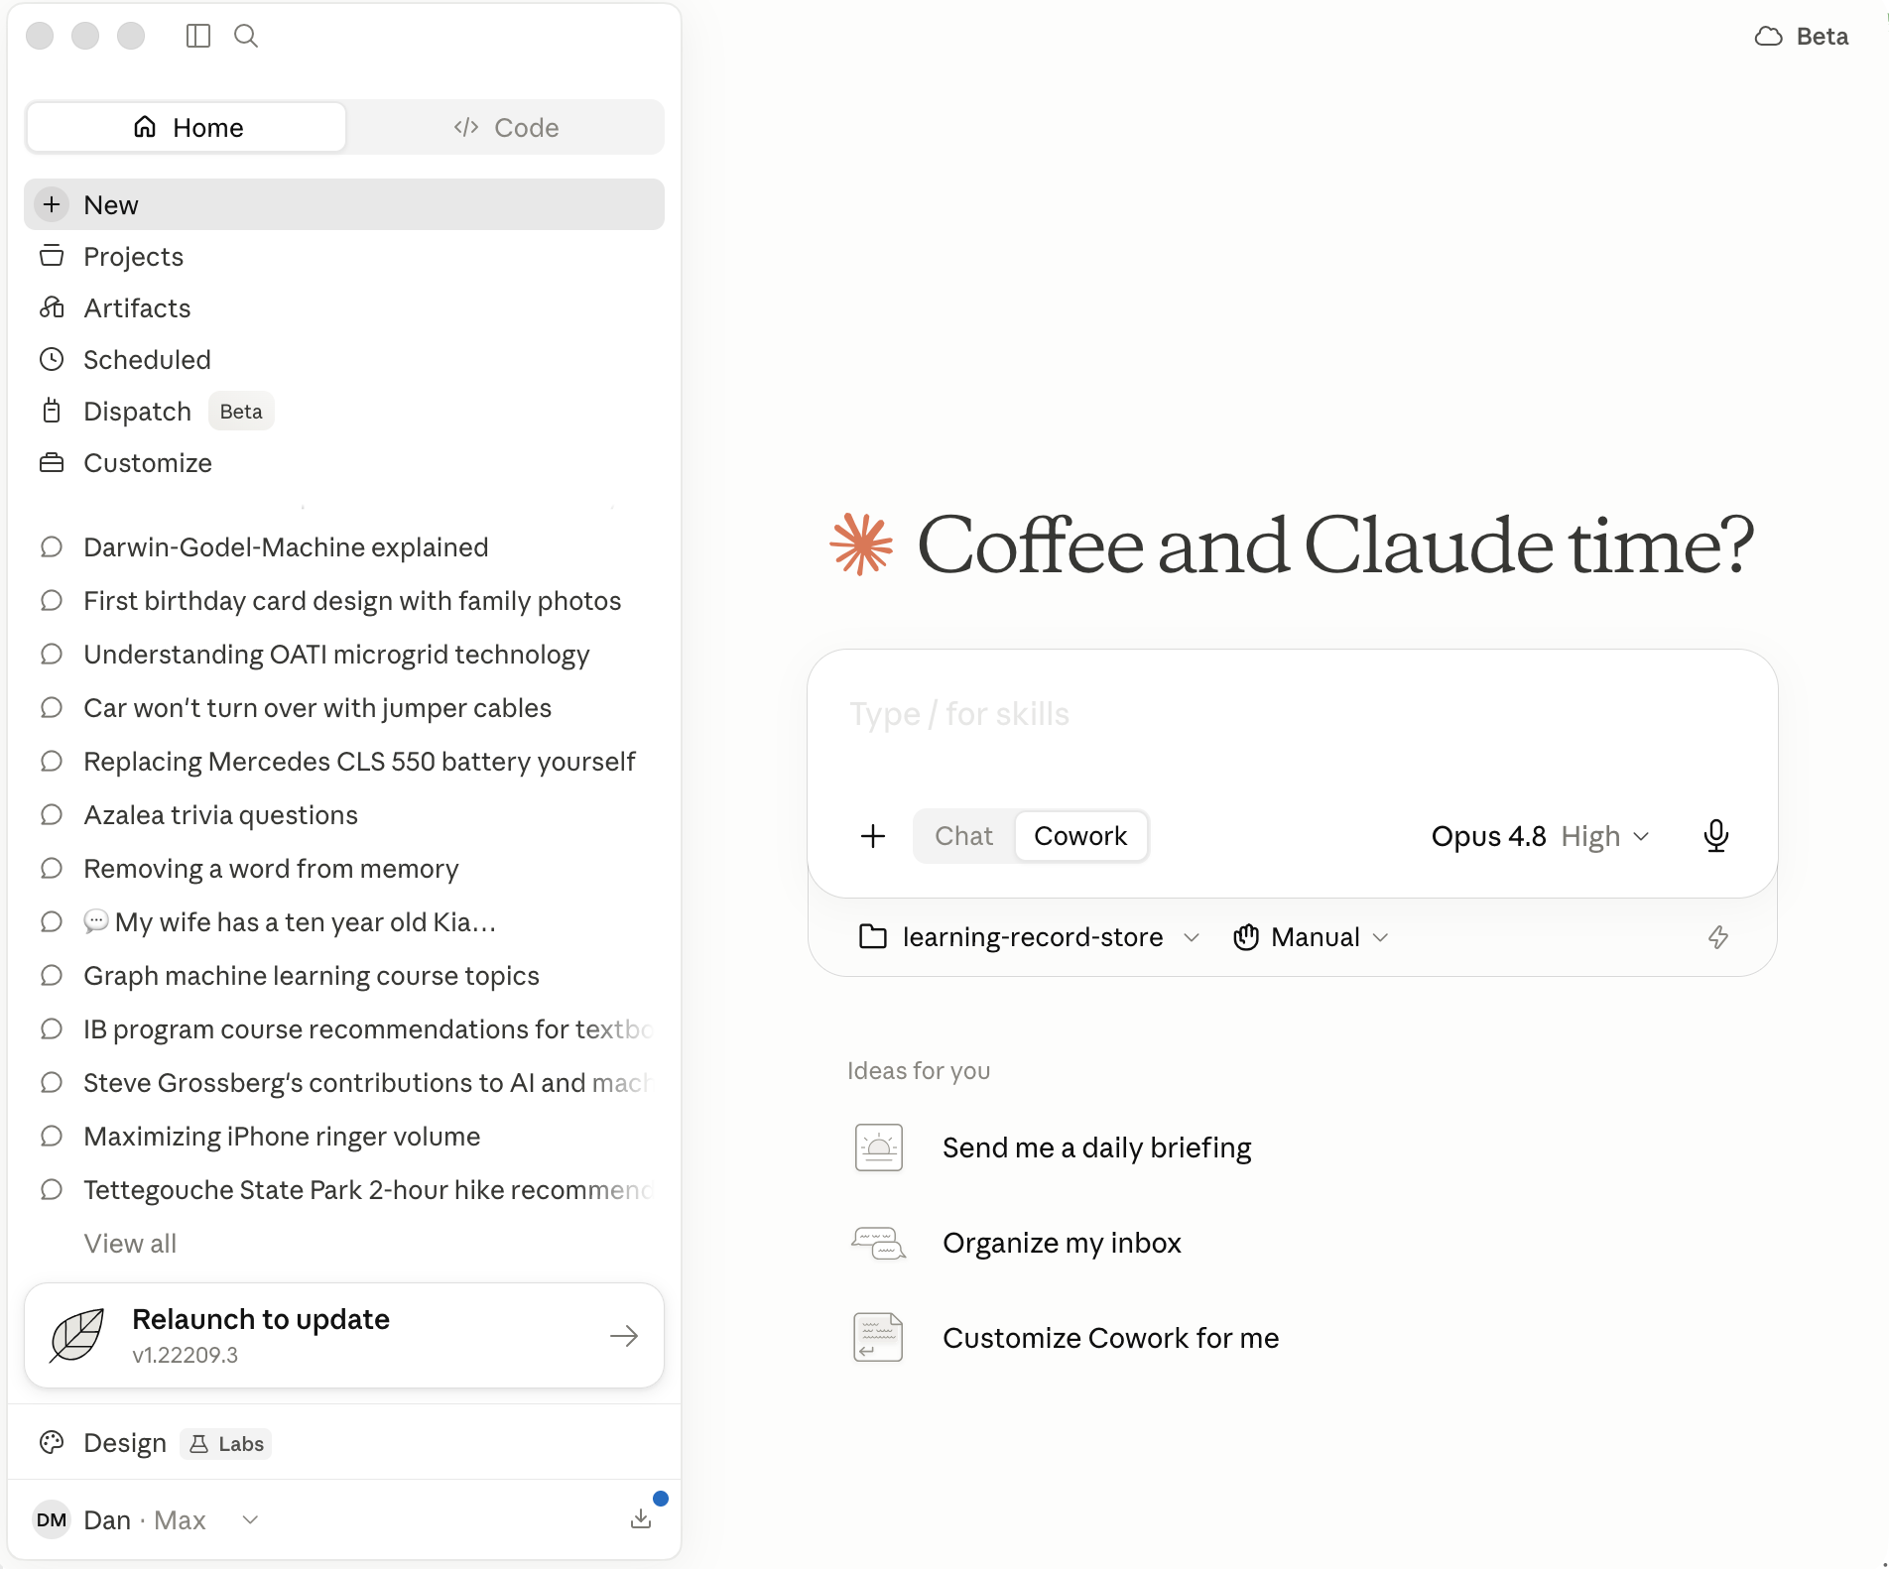Click the microphone voice input icon
Screen dimensions: 1889x1569
1715,836
